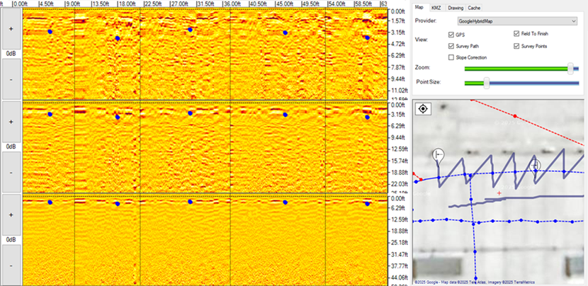Click the 3.15ft depth label of top radargram
Image resolution: width=588 pixels, height=286 pixels.
pyautogui.click(x=398, y=33)
